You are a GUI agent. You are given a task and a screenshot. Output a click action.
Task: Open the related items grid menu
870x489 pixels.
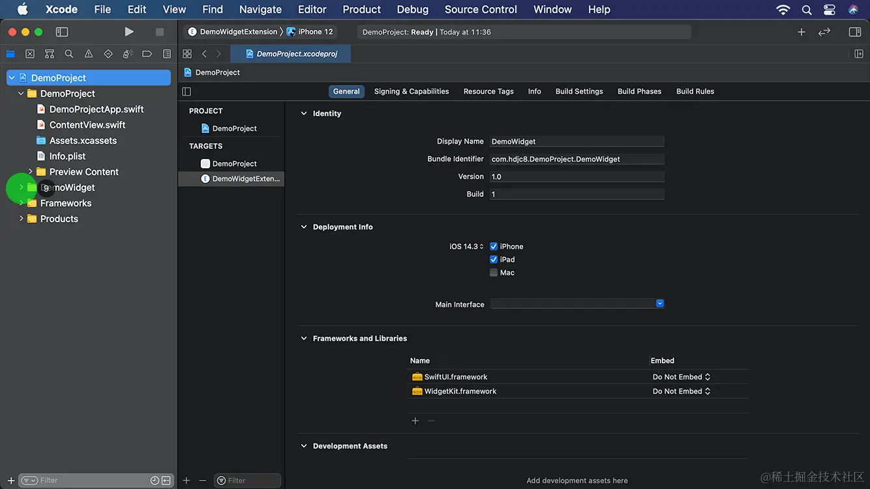coord(187,54)
